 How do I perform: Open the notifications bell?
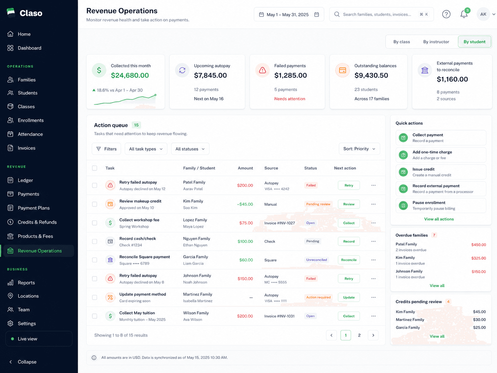464,14
